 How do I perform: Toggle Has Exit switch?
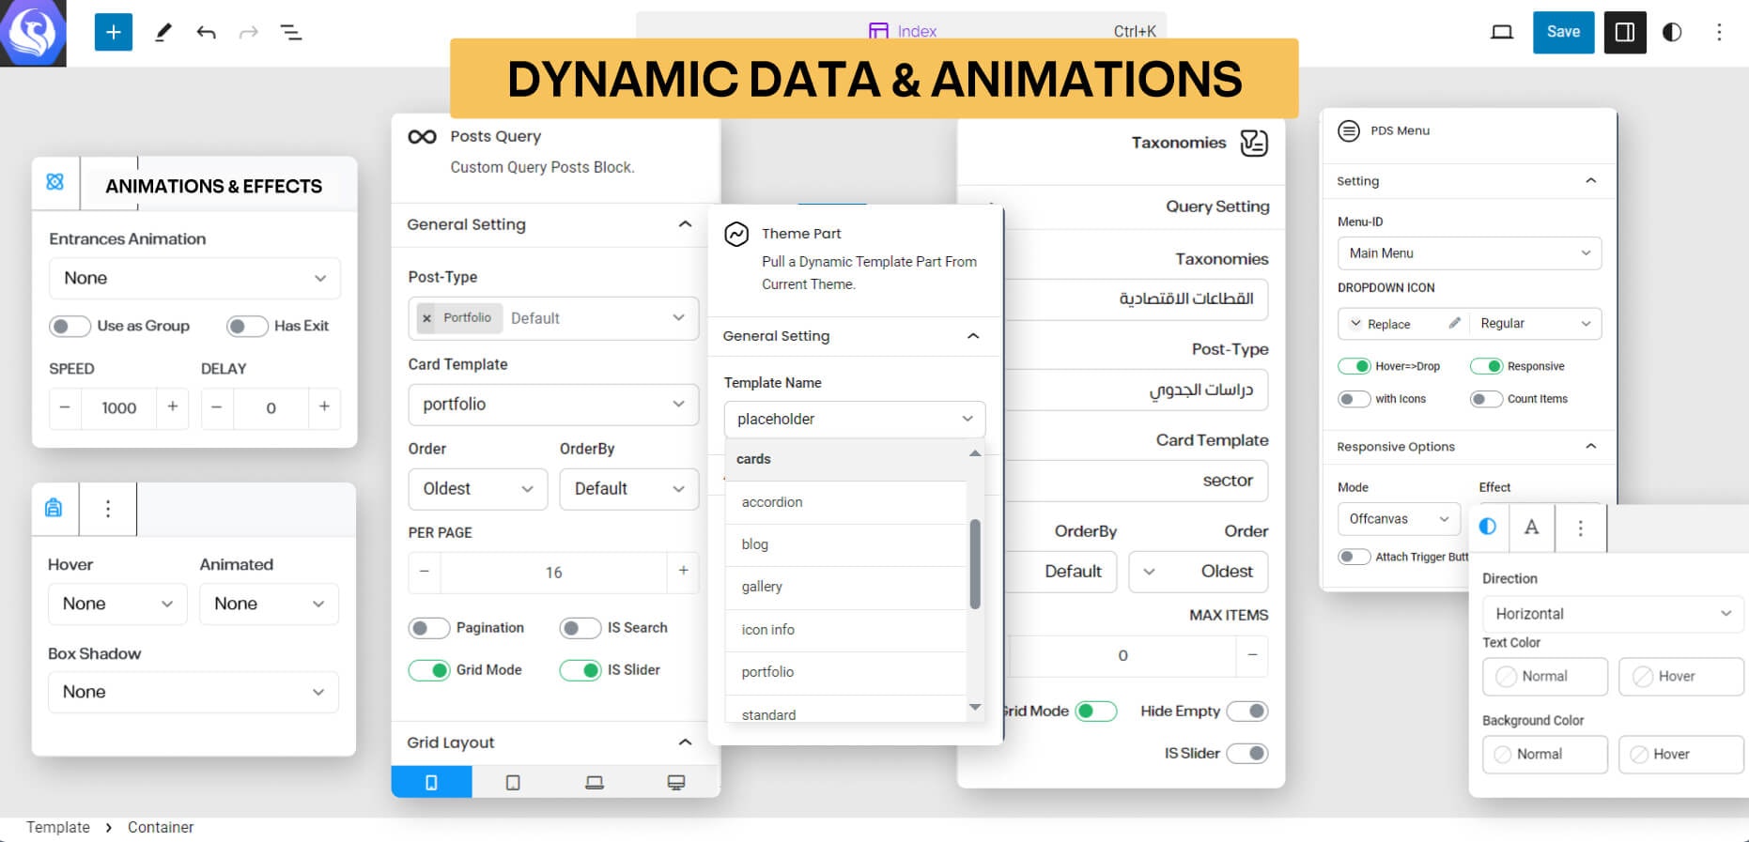click(x=247, y=326)
